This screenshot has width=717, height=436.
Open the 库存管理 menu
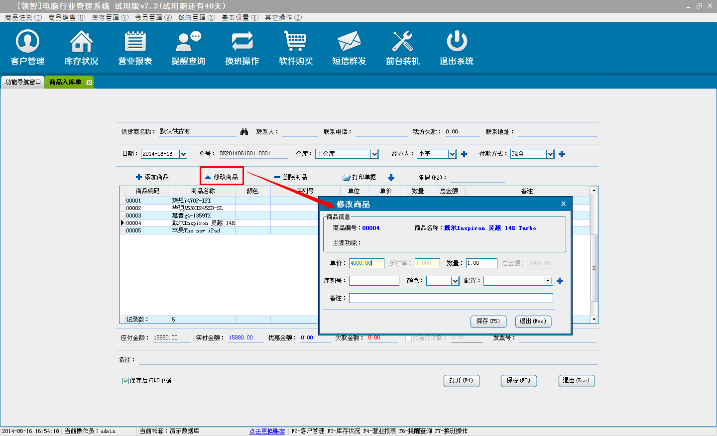point(110,17)
